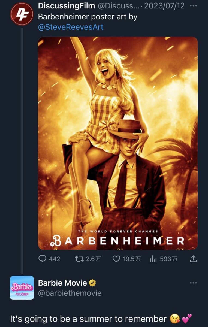This screenshot has height=327, width=208.
Task: Open more options on Barbie Movie's reply
Action: tap(193, 283)
